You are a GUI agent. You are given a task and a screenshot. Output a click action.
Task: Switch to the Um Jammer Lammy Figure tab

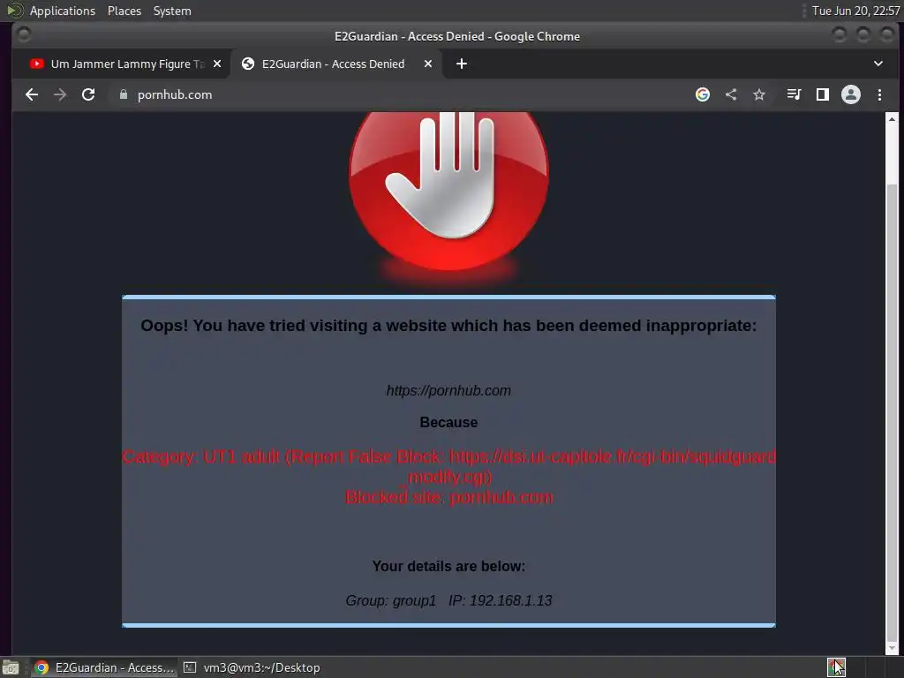(121, 64)
